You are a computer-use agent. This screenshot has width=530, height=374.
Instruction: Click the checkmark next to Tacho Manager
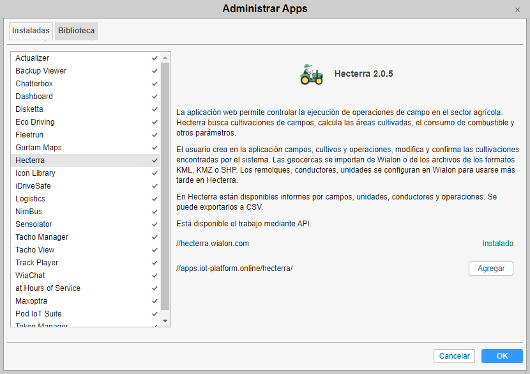[155, 238]
